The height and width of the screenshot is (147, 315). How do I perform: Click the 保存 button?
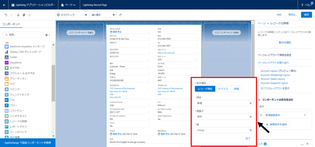[306, 15]
